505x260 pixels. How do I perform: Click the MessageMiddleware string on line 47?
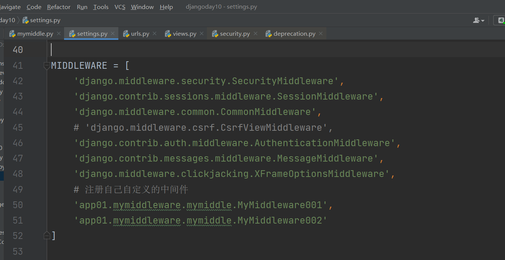click(x=226, y=158)
